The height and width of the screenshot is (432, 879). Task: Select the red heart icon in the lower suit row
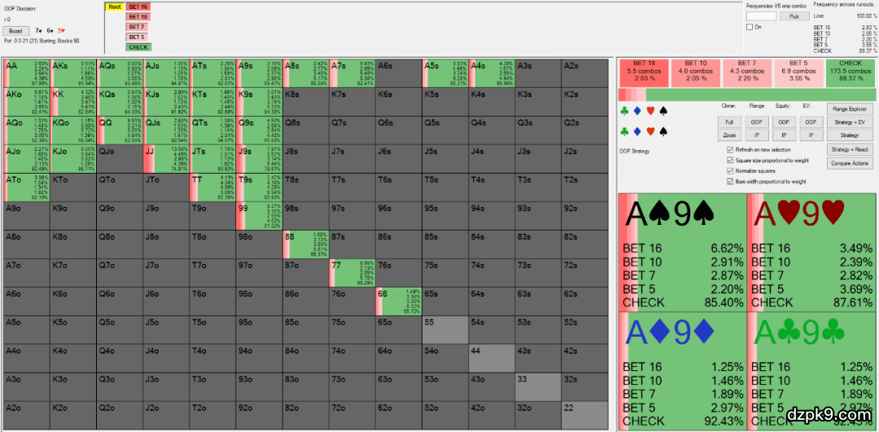[650, 131]
